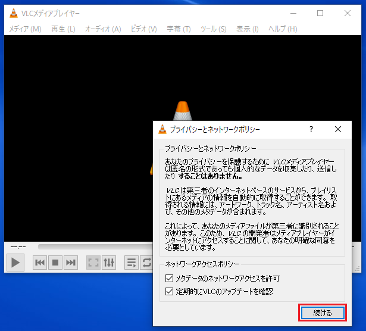Show the playlist using the list icon
Image resolution: width=366 pixels, height=331 pixels.
click(x=132, y=263)
